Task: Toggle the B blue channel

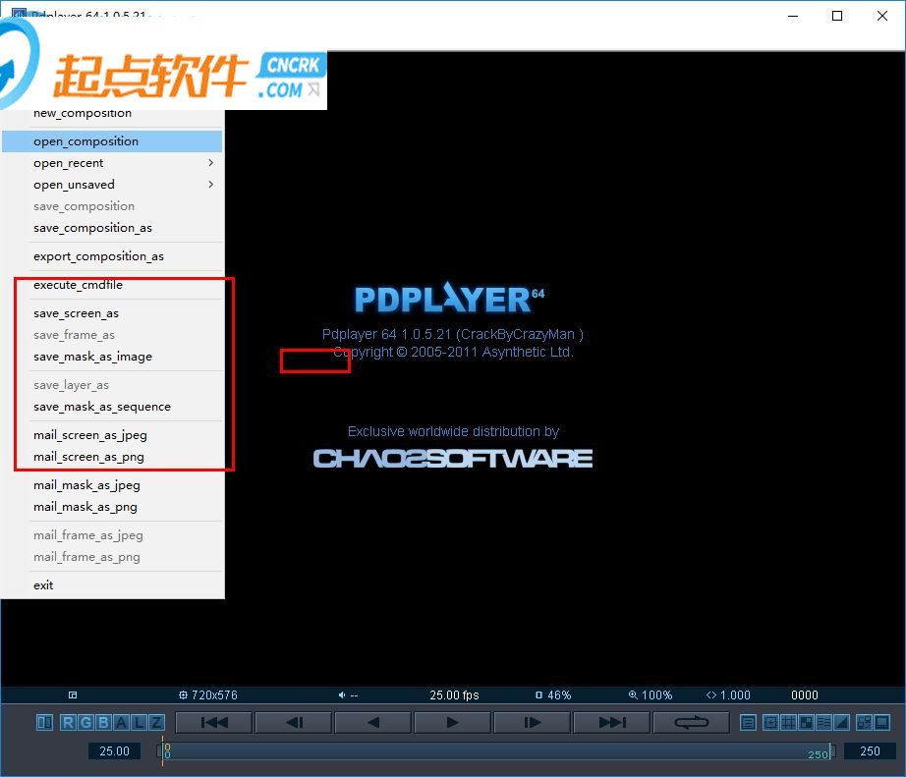Action: coord(104,723)
